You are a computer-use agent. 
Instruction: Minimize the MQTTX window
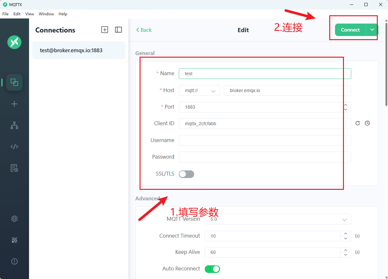pyautogui.click(x=351, y=4)
